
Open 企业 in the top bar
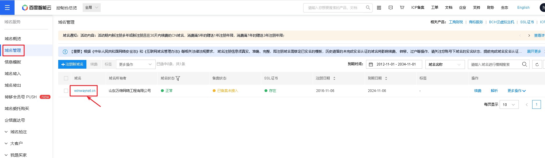[463, 8]
